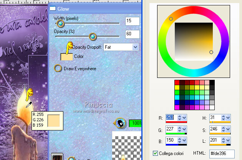The width and height of the screenshot is (242, 160).
Task: Click the L value spinner arrows
Action: tap(223, 140)
